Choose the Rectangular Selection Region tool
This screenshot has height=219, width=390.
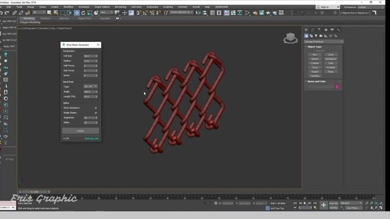63,13
